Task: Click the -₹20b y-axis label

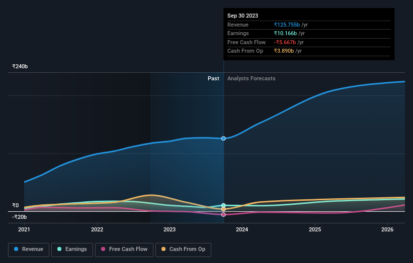Action: pyautogui.click(x=19, y=217)
